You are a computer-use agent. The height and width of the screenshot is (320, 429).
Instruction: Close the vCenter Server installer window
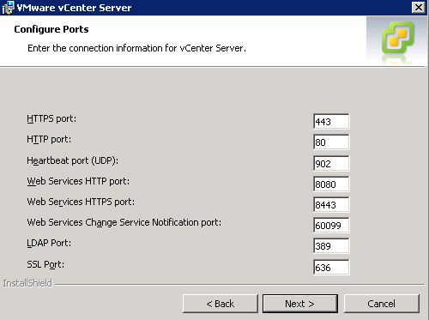418,8
